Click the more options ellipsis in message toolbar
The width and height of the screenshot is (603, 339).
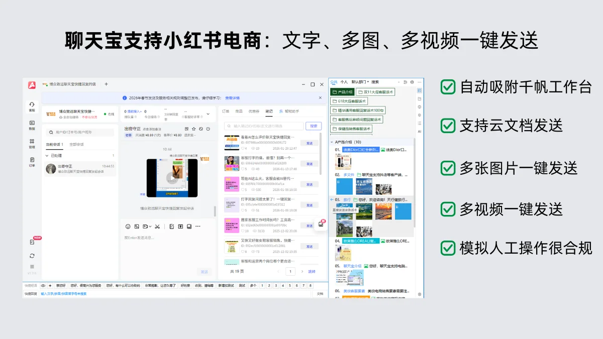click(198, 227)
